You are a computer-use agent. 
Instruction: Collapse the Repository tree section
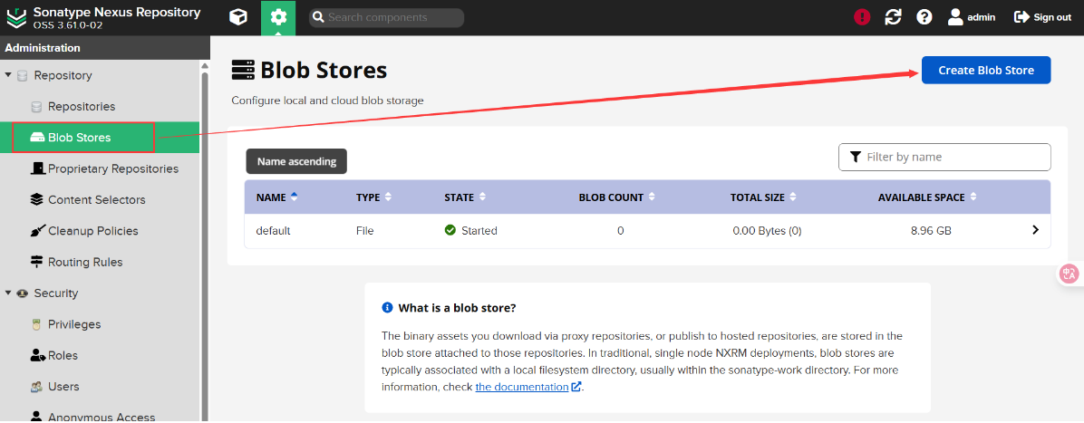pos(8,74)
